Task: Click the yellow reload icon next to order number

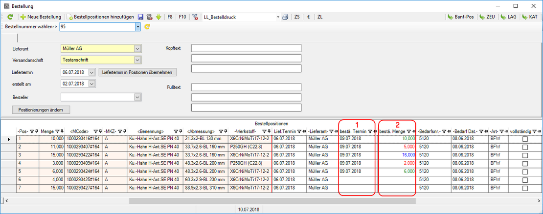Action: pyautogui.click(x=147, y=27)
